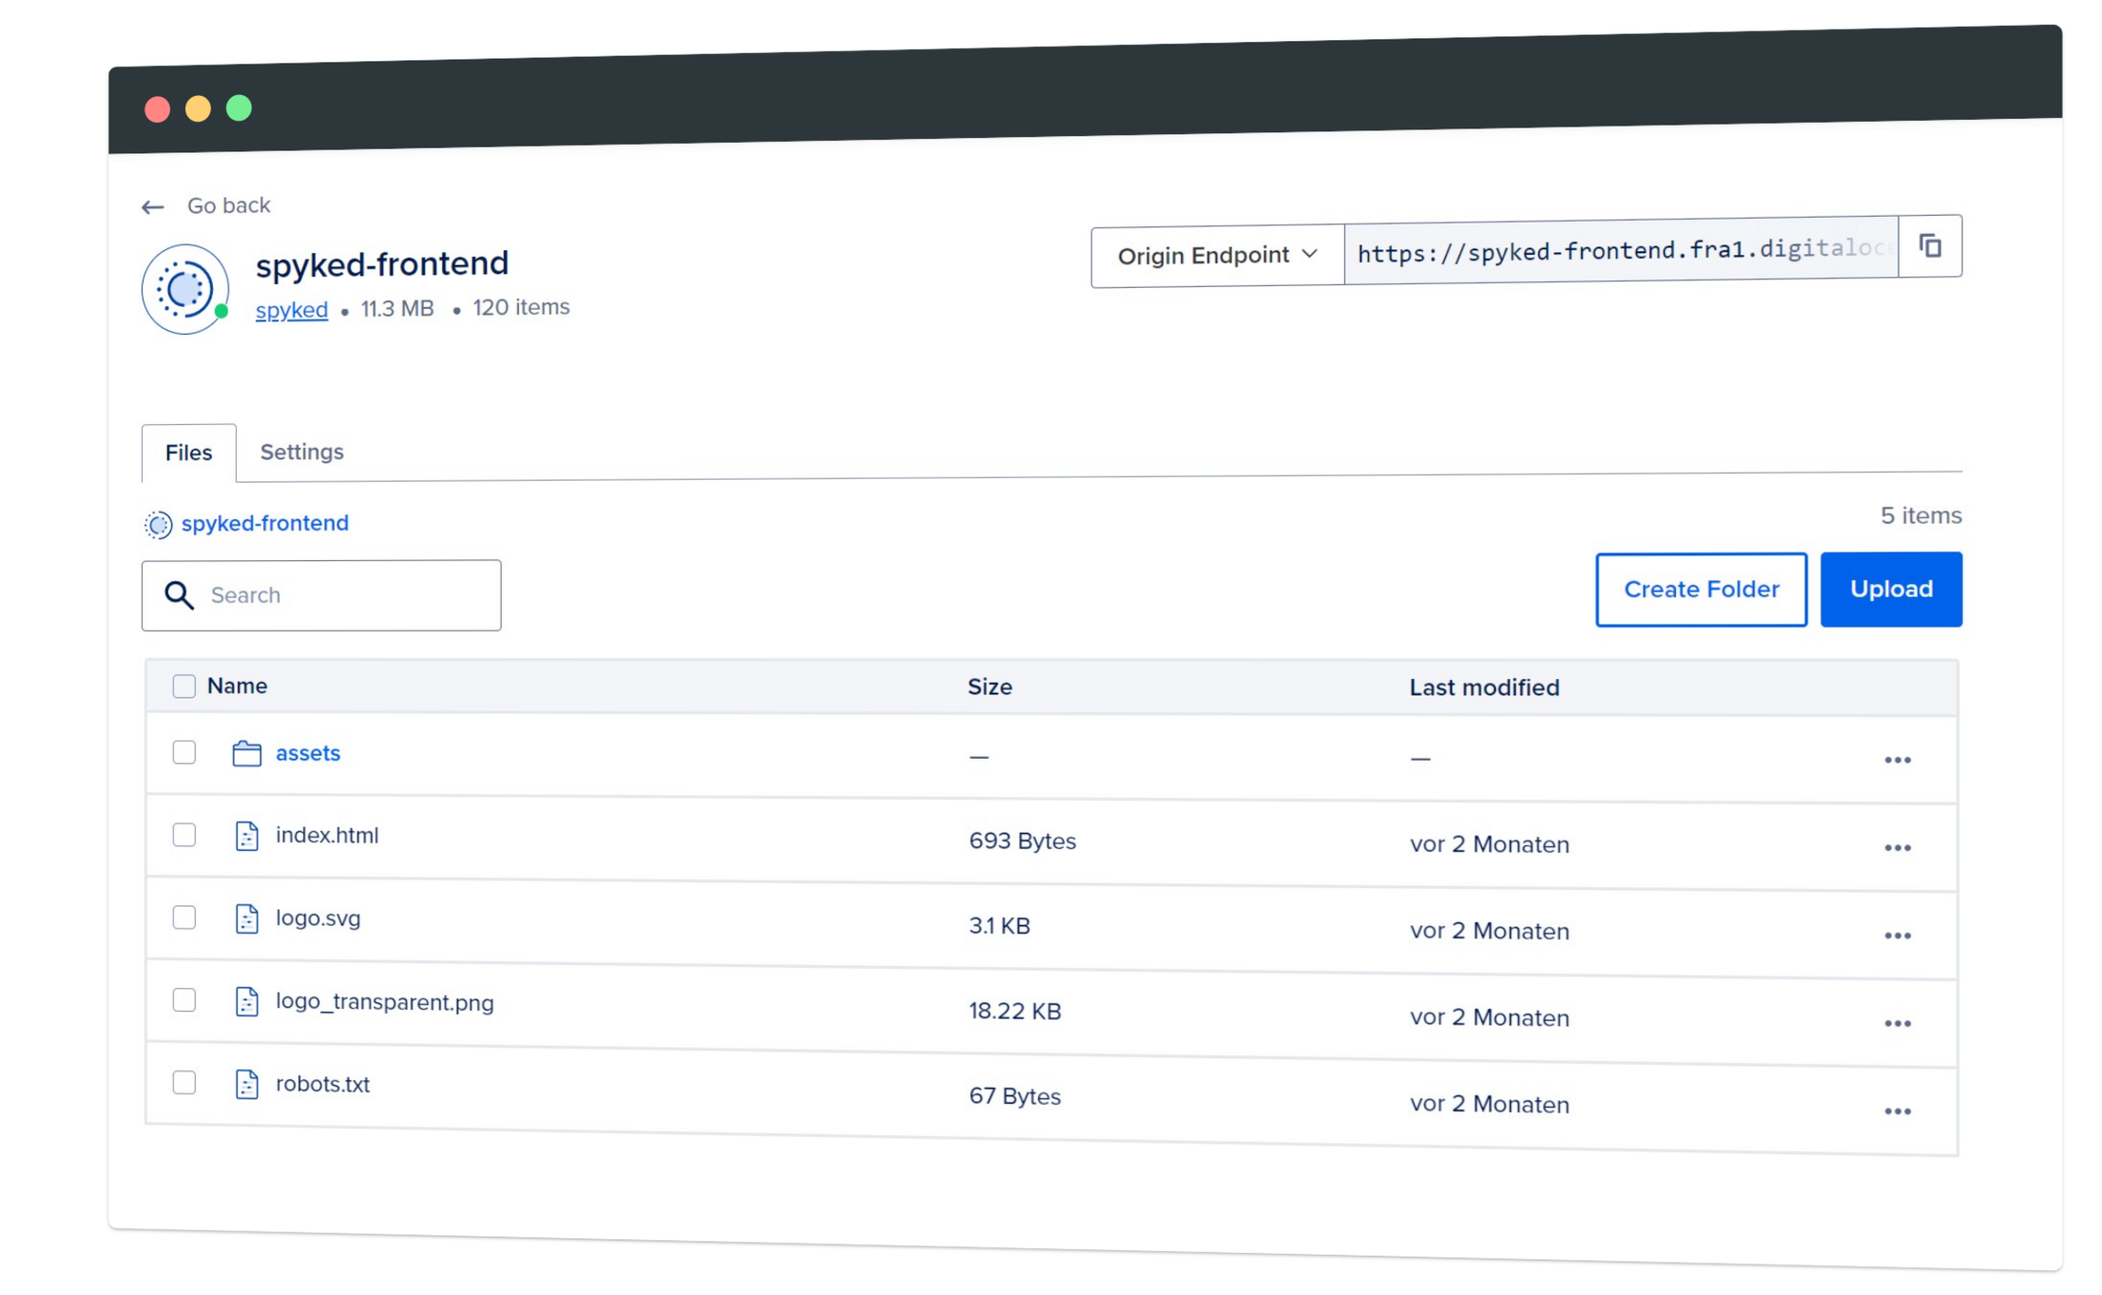Open more options for assets folder
This screenshot has width=2102, height=1295.
pyautogui.click(x=1897, y=761)
